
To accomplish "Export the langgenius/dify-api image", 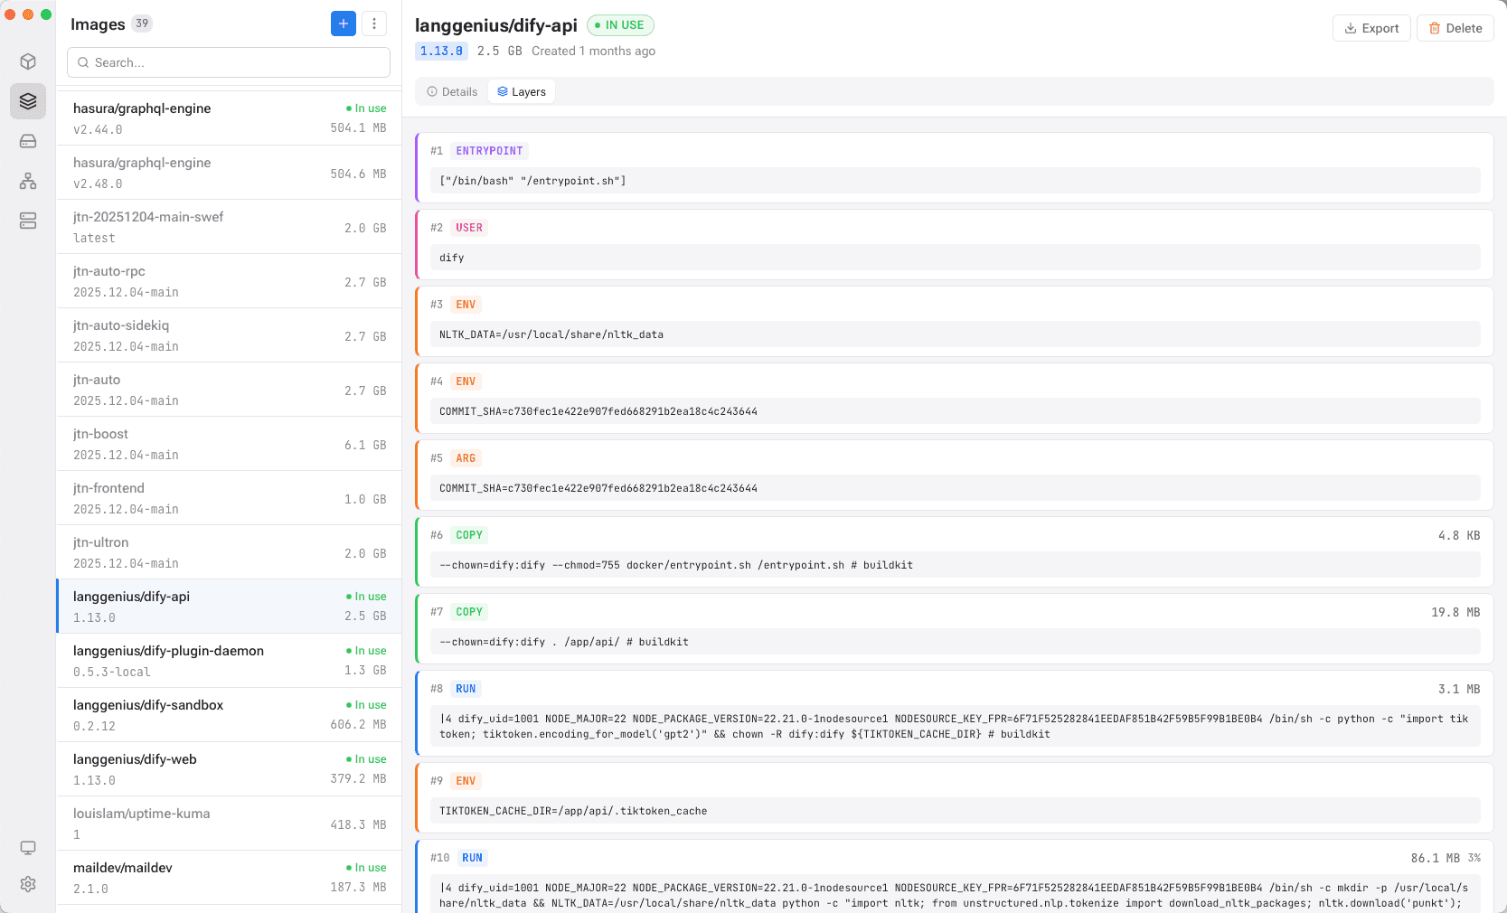I will [x=1371, y=28].
